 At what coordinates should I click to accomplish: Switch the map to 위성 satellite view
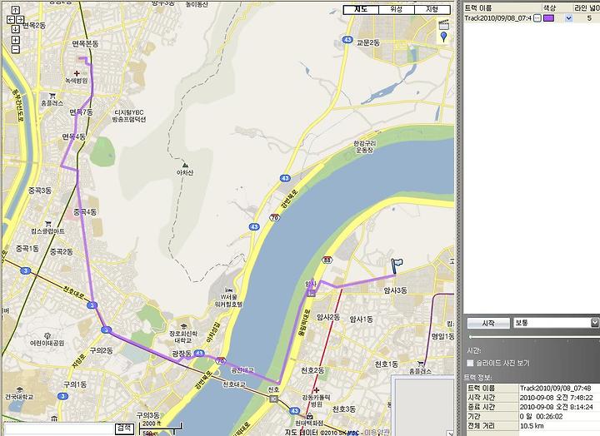click(x=397, y=9)
